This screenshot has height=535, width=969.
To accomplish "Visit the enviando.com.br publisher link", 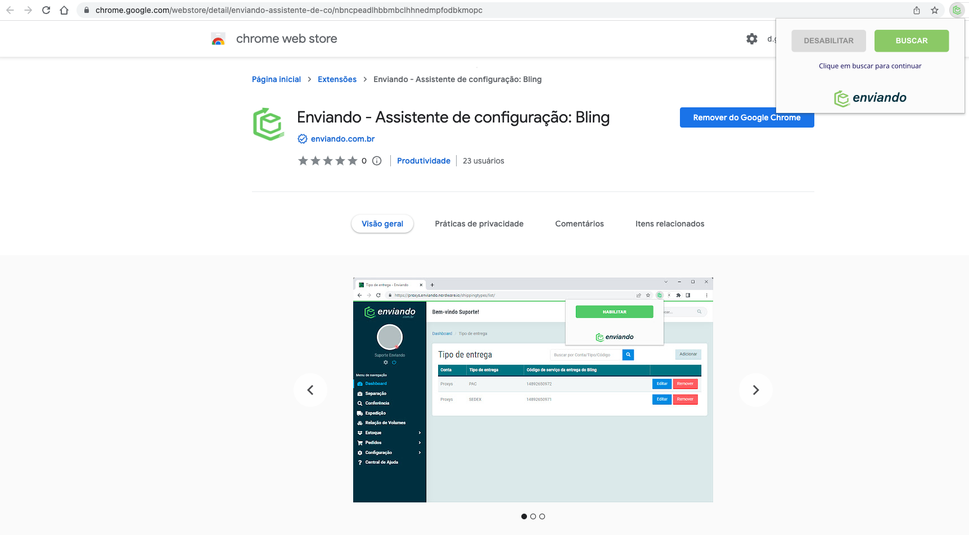I will [x=342, y=139].
